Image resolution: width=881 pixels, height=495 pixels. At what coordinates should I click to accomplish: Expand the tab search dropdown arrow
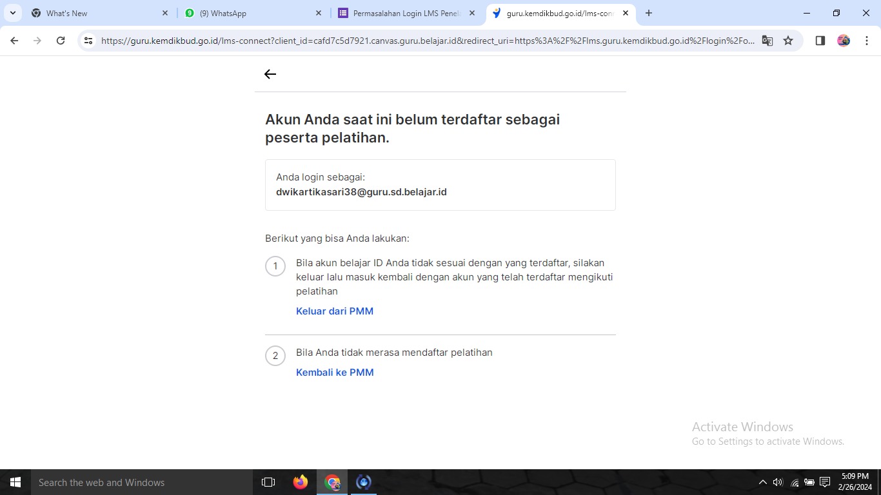click(x=12, y=13)
